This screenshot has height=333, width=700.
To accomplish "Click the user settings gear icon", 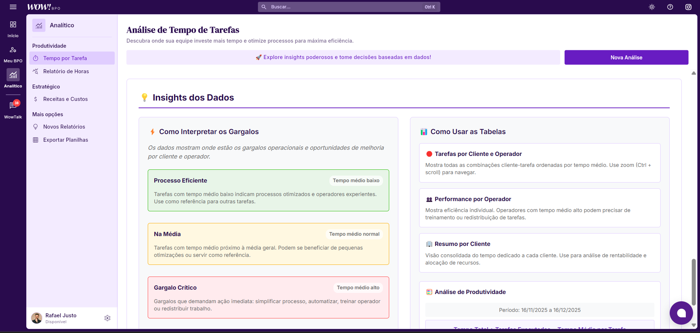I will coord(107,318).
